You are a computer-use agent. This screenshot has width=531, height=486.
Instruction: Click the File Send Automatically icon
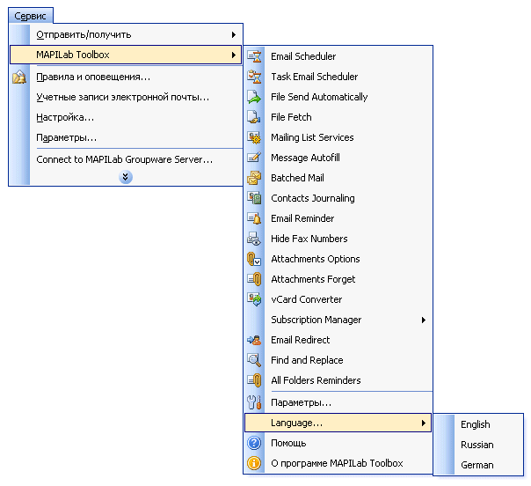pos(255,97)
